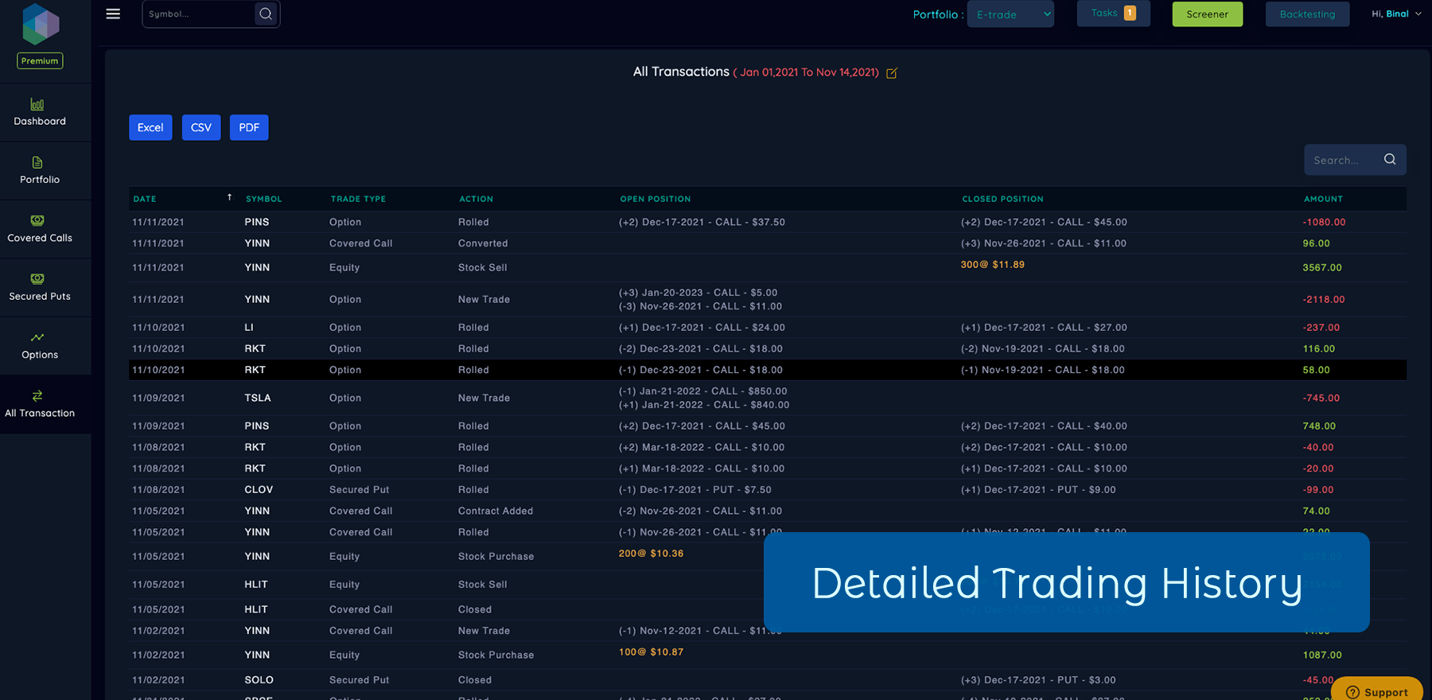This screenshot has width=1432, height=700.
Task: Open the Secured Puts section
Action: pos(40,287)
